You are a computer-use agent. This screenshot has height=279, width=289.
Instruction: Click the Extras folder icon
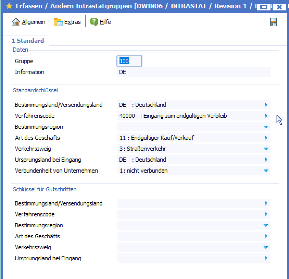58,22
